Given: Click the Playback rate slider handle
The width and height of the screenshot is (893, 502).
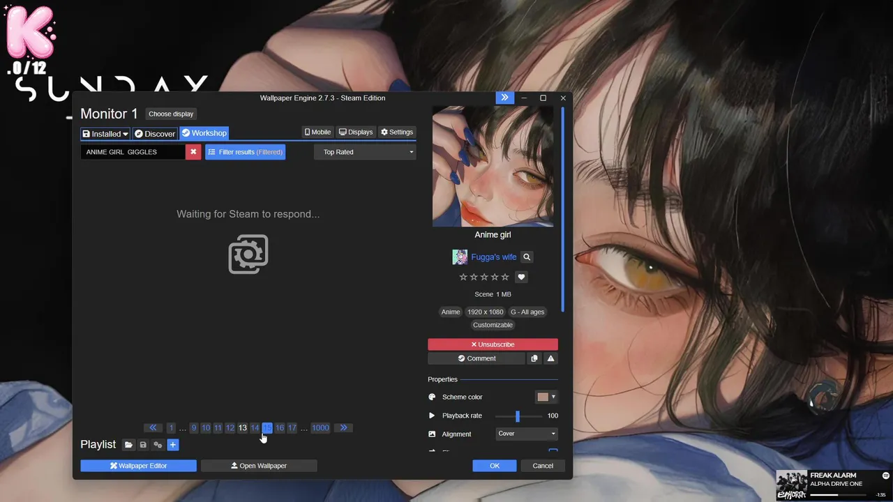Looking at the screenshot, I should point(517,416).
